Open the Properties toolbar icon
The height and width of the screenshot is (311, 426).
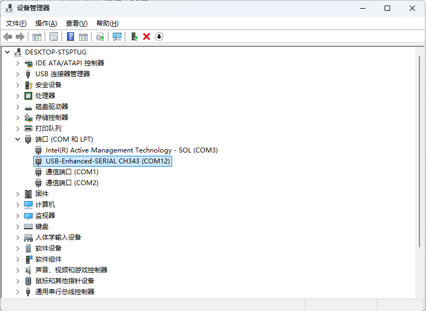point(53,36)
